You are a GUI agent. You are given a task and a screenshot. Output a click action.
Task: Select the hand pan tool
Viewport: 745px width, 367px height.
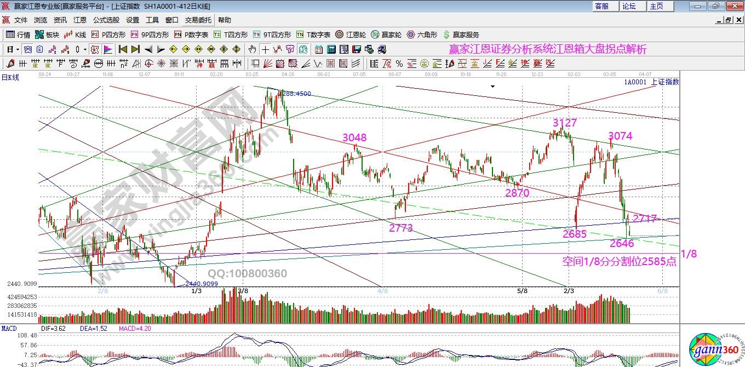tap(253, 49)
